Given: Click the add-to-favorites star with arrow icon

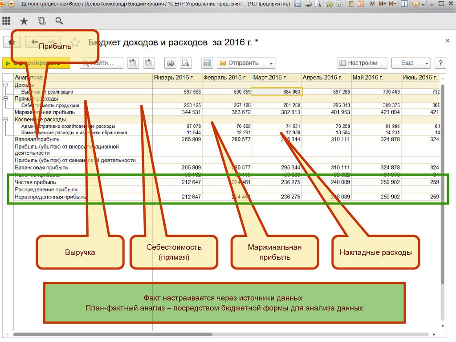Looking at the screenshot, I should click(330, 4).
